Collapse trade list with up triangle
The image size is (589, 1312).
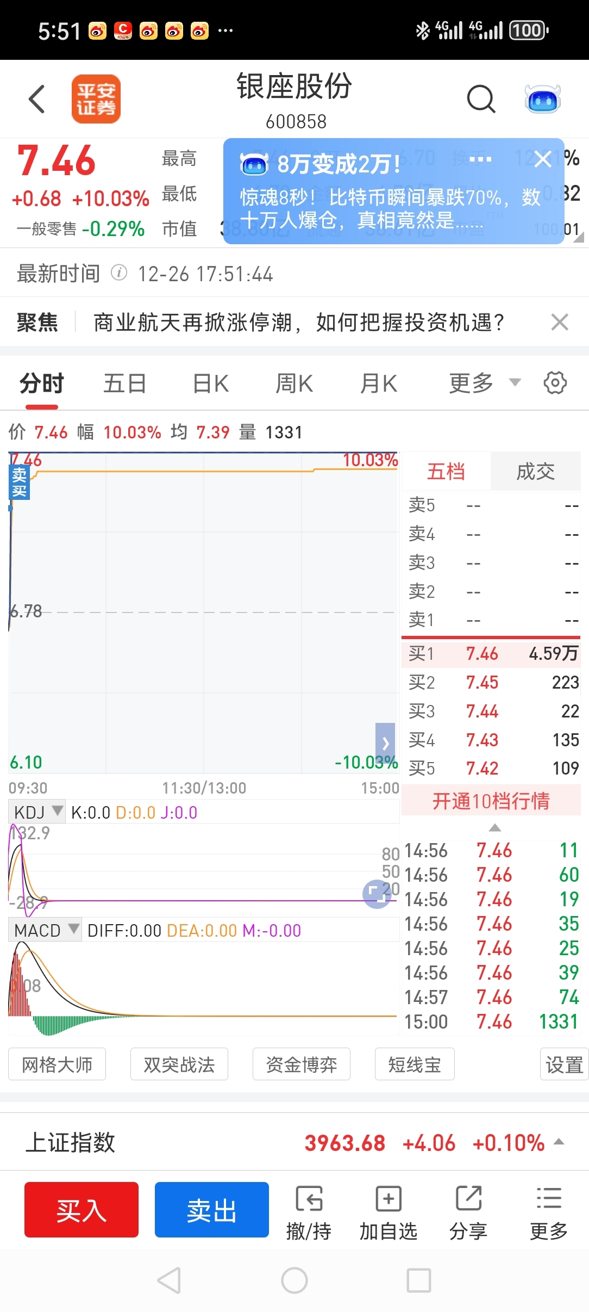(494, 827)
